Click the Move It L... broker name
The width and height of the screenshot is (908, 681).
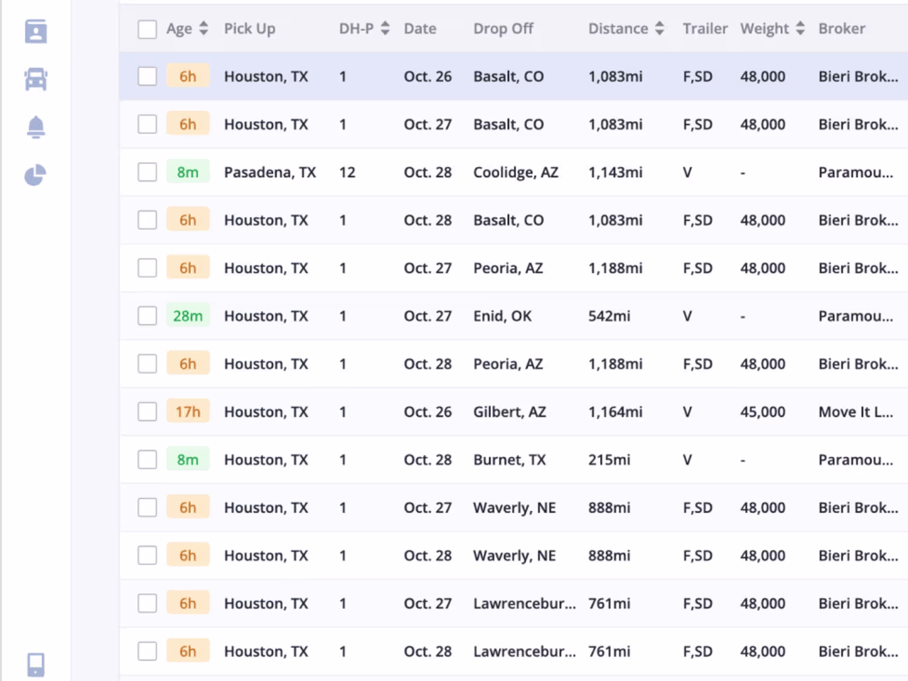coord(855,412)
